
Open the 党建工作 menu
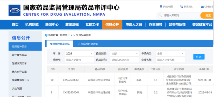[92, 25]
